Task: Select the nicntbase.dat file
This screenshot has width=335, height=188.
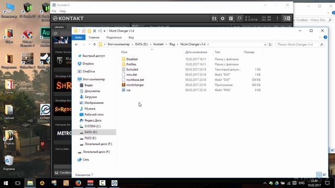Action: [x=135, y=80]
